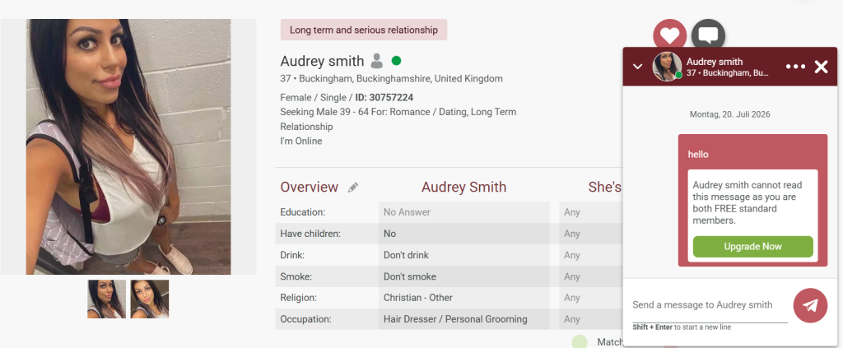
Task: Collapse the chat using the chevron arrow
Action: [638, 67]
